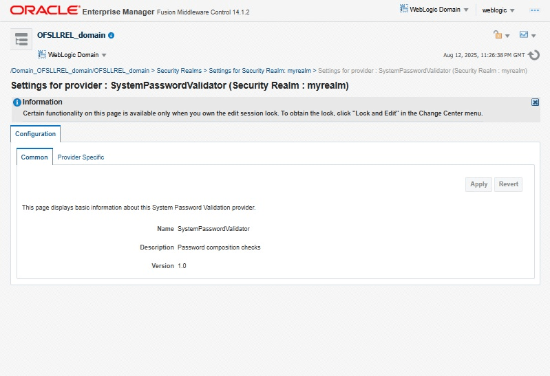Open the Change Center lock icon menu

click(x=498, y=34)
